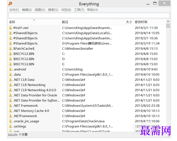This screenshot has height=141, width=177.
Task: Open the 帮助(H) menu
Action: coord(93,10)
